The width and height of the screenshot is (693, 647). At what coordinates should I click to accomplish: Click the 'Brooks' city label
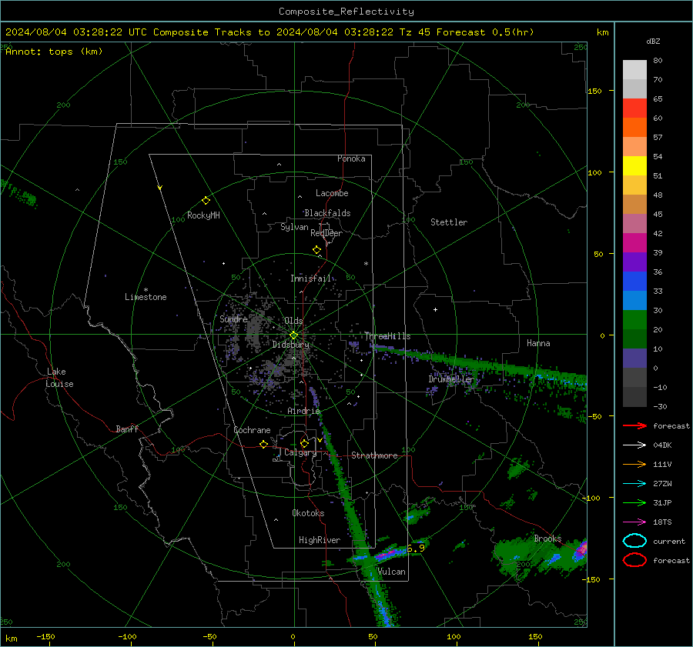[x=547, y=539]
